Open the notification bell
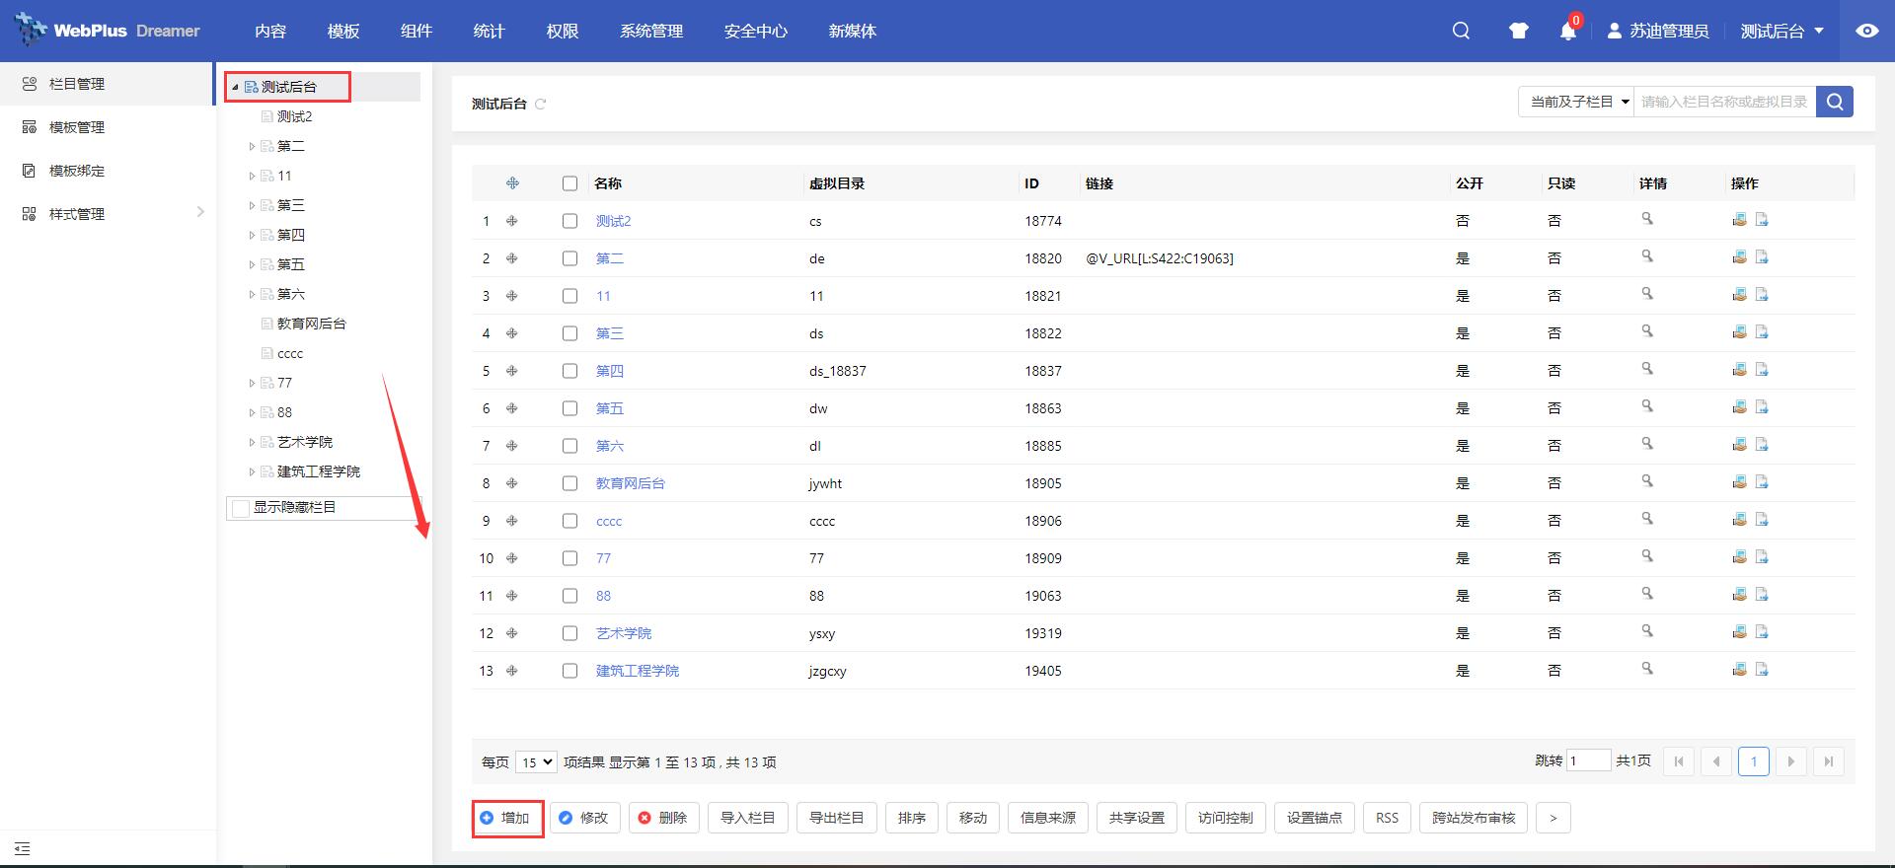Screen dimensions: 1895x868 tap(1567, 31)
